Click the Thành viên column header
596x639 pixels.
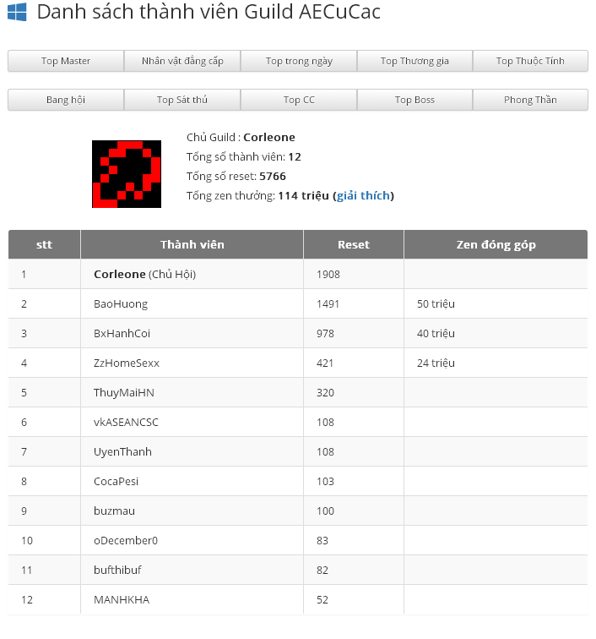click(192, 245)
